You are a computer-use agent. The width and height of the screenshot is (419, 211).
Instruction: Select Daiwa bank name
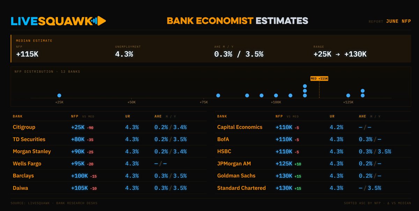click(20, 188)
